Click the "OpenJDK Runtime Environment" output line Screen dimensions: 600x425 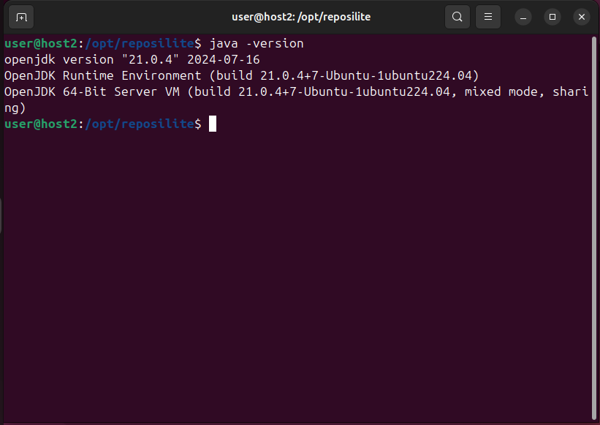241,76
